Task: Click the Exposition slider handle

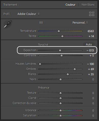Action: [x=60, y=50]
